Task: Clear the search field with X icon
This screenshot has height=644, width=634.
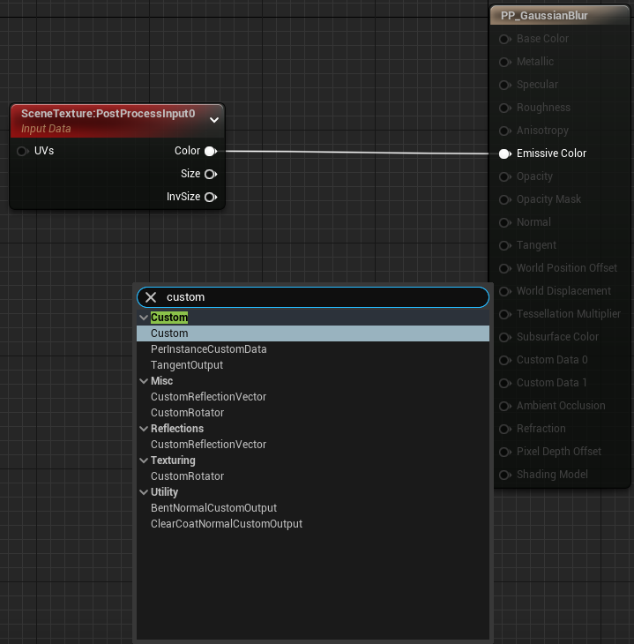Action: (x=151, y=297)
